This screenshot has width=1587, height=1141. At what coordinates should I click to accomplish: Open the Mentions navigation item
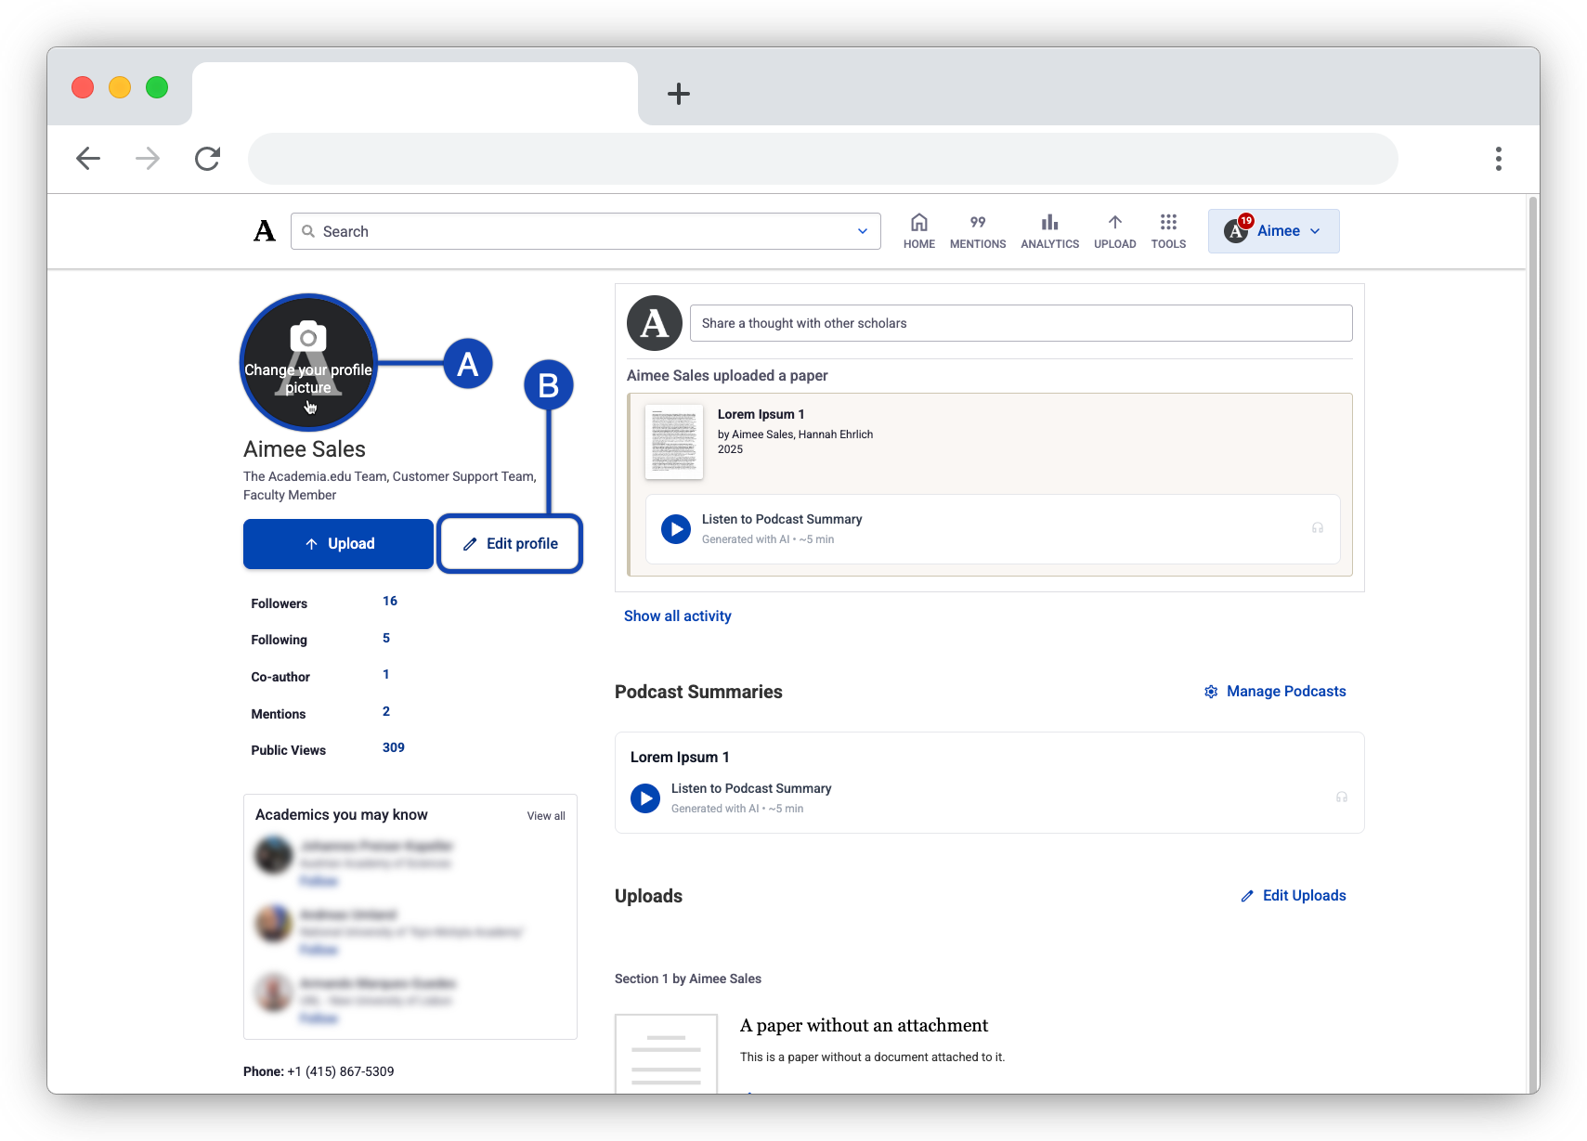(977, 231)
